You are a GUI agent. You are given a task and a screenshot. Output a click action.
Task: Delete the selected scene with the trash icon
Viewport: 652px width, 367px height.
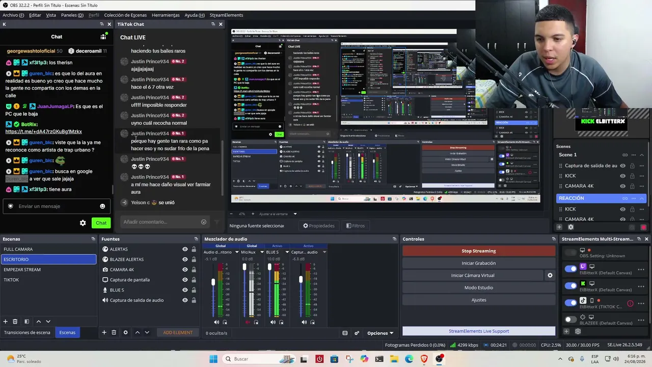coord(15,322)
